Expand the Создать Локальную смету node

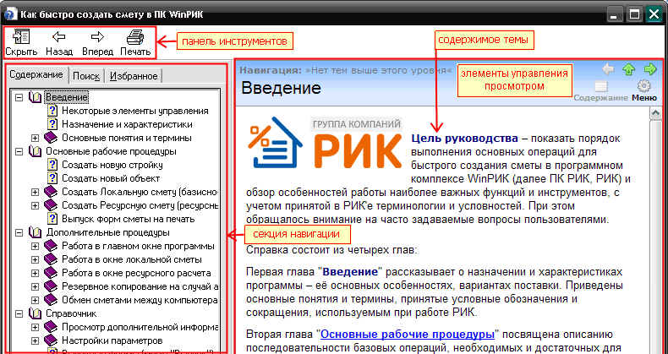tap(35, 192)
